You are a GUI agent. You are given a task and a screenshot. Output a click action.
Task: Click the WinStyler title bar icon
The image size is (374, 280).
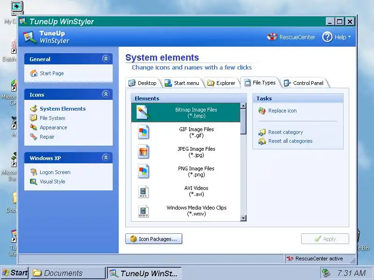pyautogui.click(x=23, y=21)
